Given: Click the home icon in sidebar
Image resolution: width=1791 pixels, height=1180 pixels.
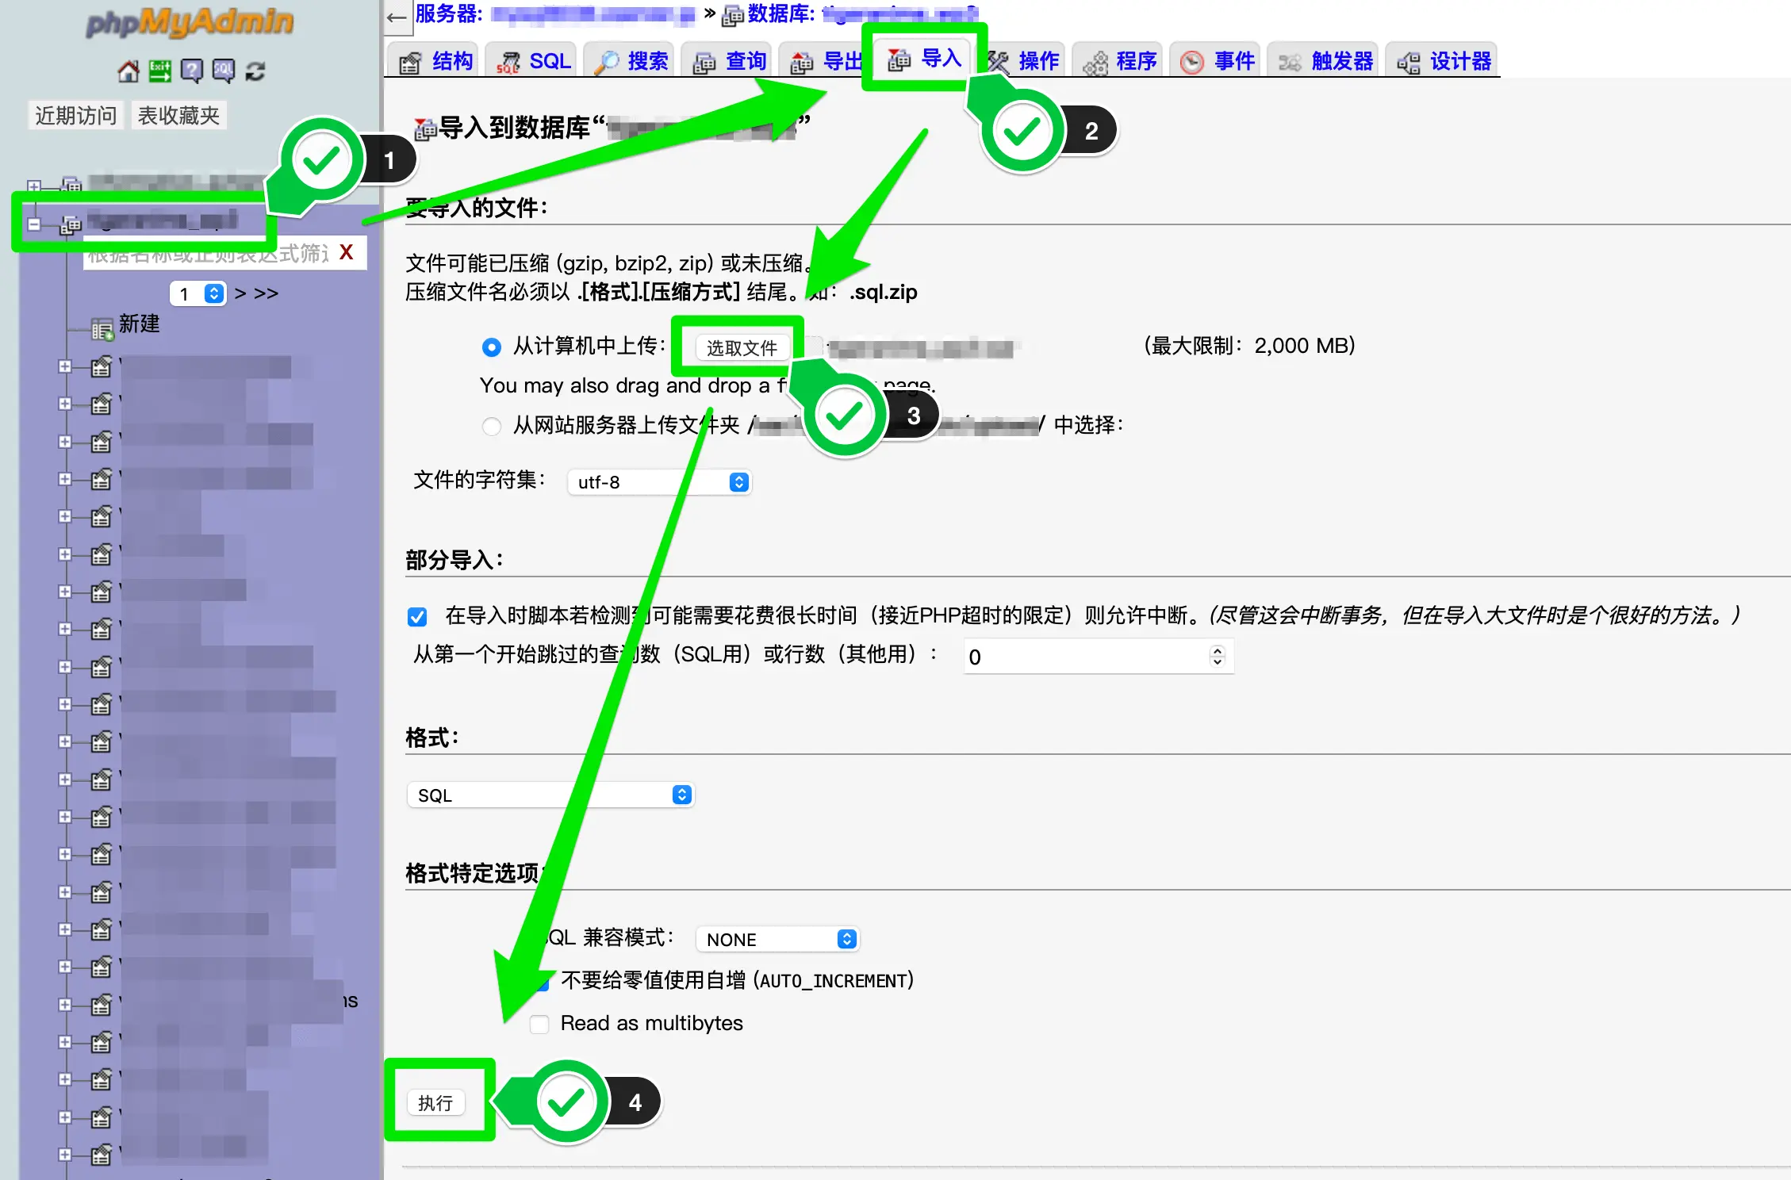Looking at the screenshot, I should (128, 71).
